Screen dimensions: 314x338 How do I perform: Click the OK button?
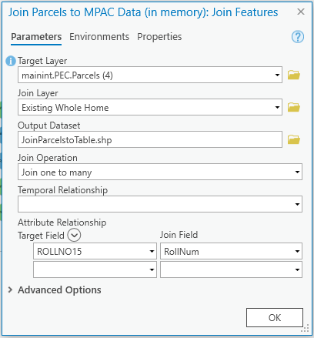275,317
